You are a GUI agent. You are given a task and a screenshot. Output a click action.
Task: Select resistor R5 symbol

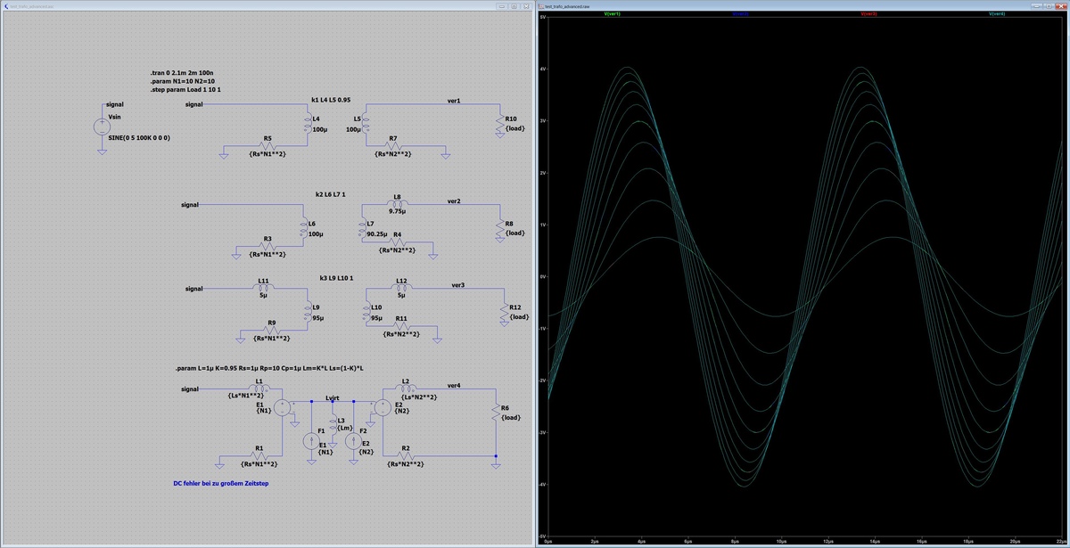coord(267,147)
